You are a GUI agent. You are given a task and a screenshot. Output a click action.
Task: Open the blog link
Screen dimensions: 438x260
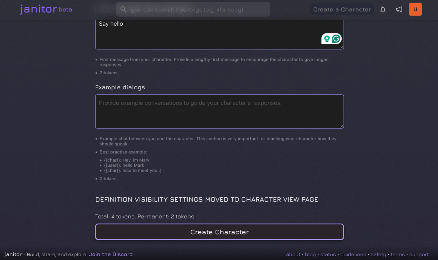(310, 254)
